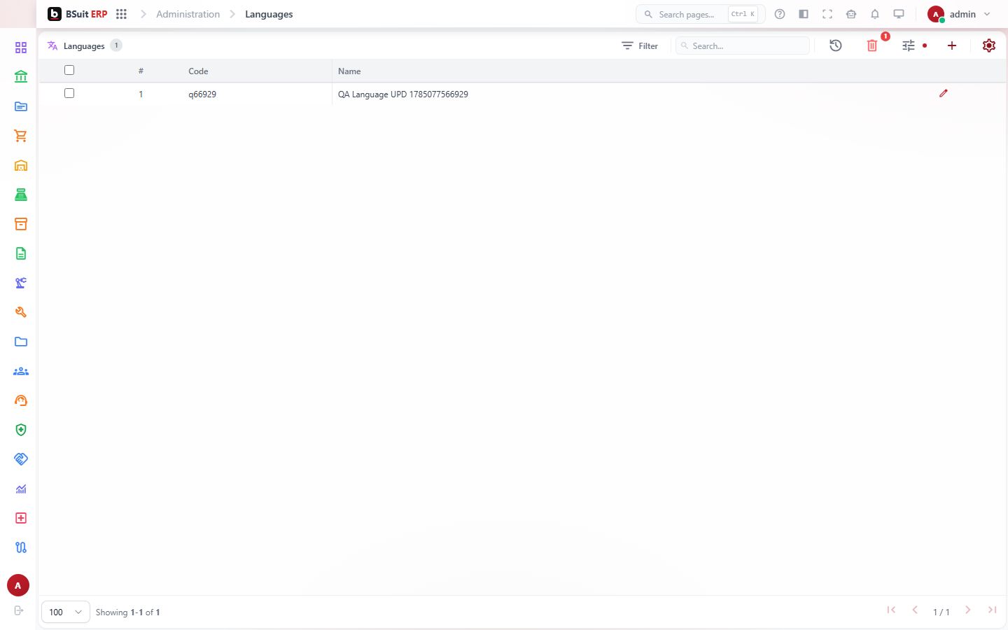The height and width of the screenshot is (630, 1008).
Task: Open the dashboard grid icon in sidebar
Action: pyautogui.click(x=21, y=48)
